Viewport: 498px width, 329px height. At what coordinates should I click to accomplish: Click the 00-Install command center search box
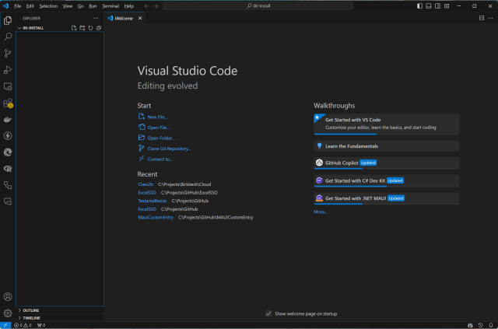pyautogui.click(x=258, y=5)
